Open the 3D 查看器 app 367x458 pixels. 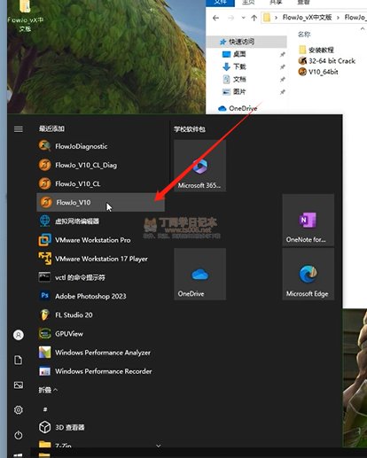pos(100,427)
